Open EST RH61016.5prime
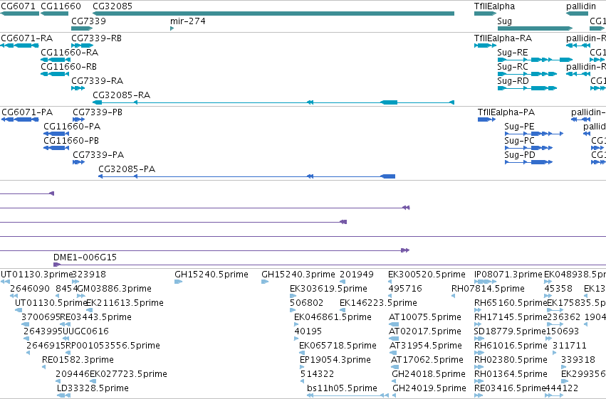This screenshot has height=399, width=606. [511, 346]
